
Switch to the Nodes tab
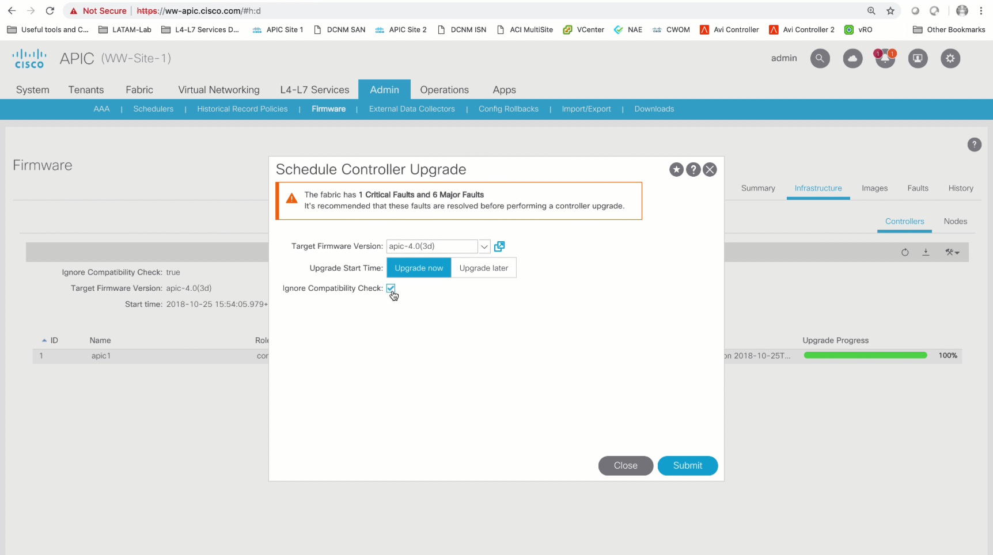click(x=955, y=221)
